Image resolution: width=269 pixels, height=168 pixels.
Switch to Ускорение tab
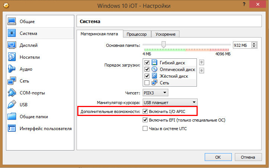pos(165,34)
